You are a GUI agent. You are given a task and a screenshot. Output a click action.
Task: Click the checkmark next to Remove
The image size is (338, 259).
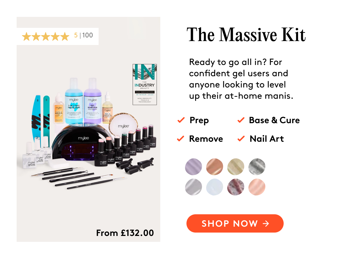point(180,139)
